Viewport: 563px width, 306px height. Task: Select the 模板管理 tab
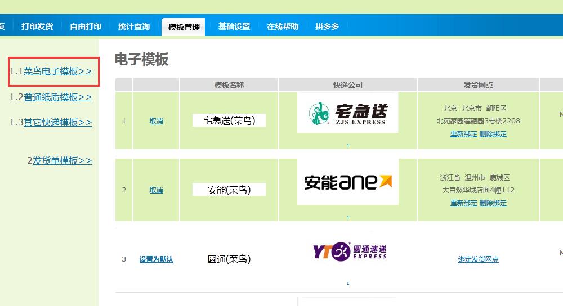tap(184, 27)
